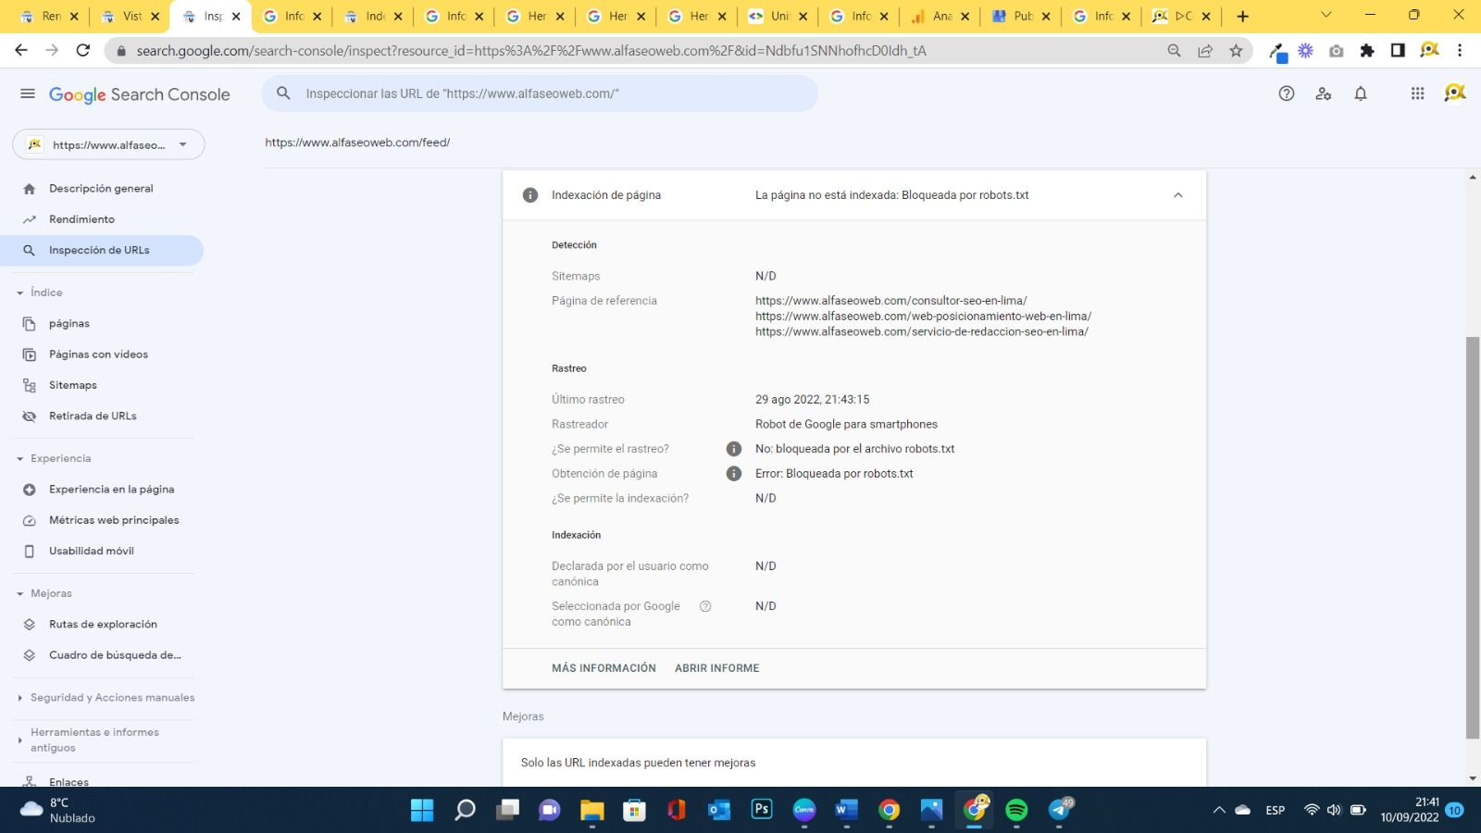Select 'Sitemaps' in the sidebar
This screenshot has width=1481, height=833.
pos(72,385)
